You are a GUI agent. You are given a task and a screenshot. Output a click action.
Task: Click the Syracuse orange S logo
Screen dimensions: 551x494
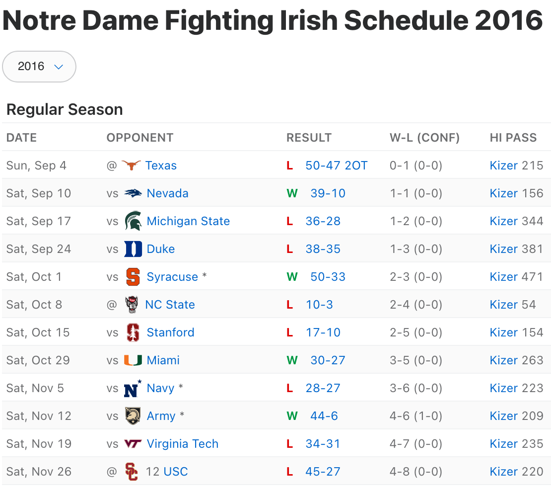point(133,277)
